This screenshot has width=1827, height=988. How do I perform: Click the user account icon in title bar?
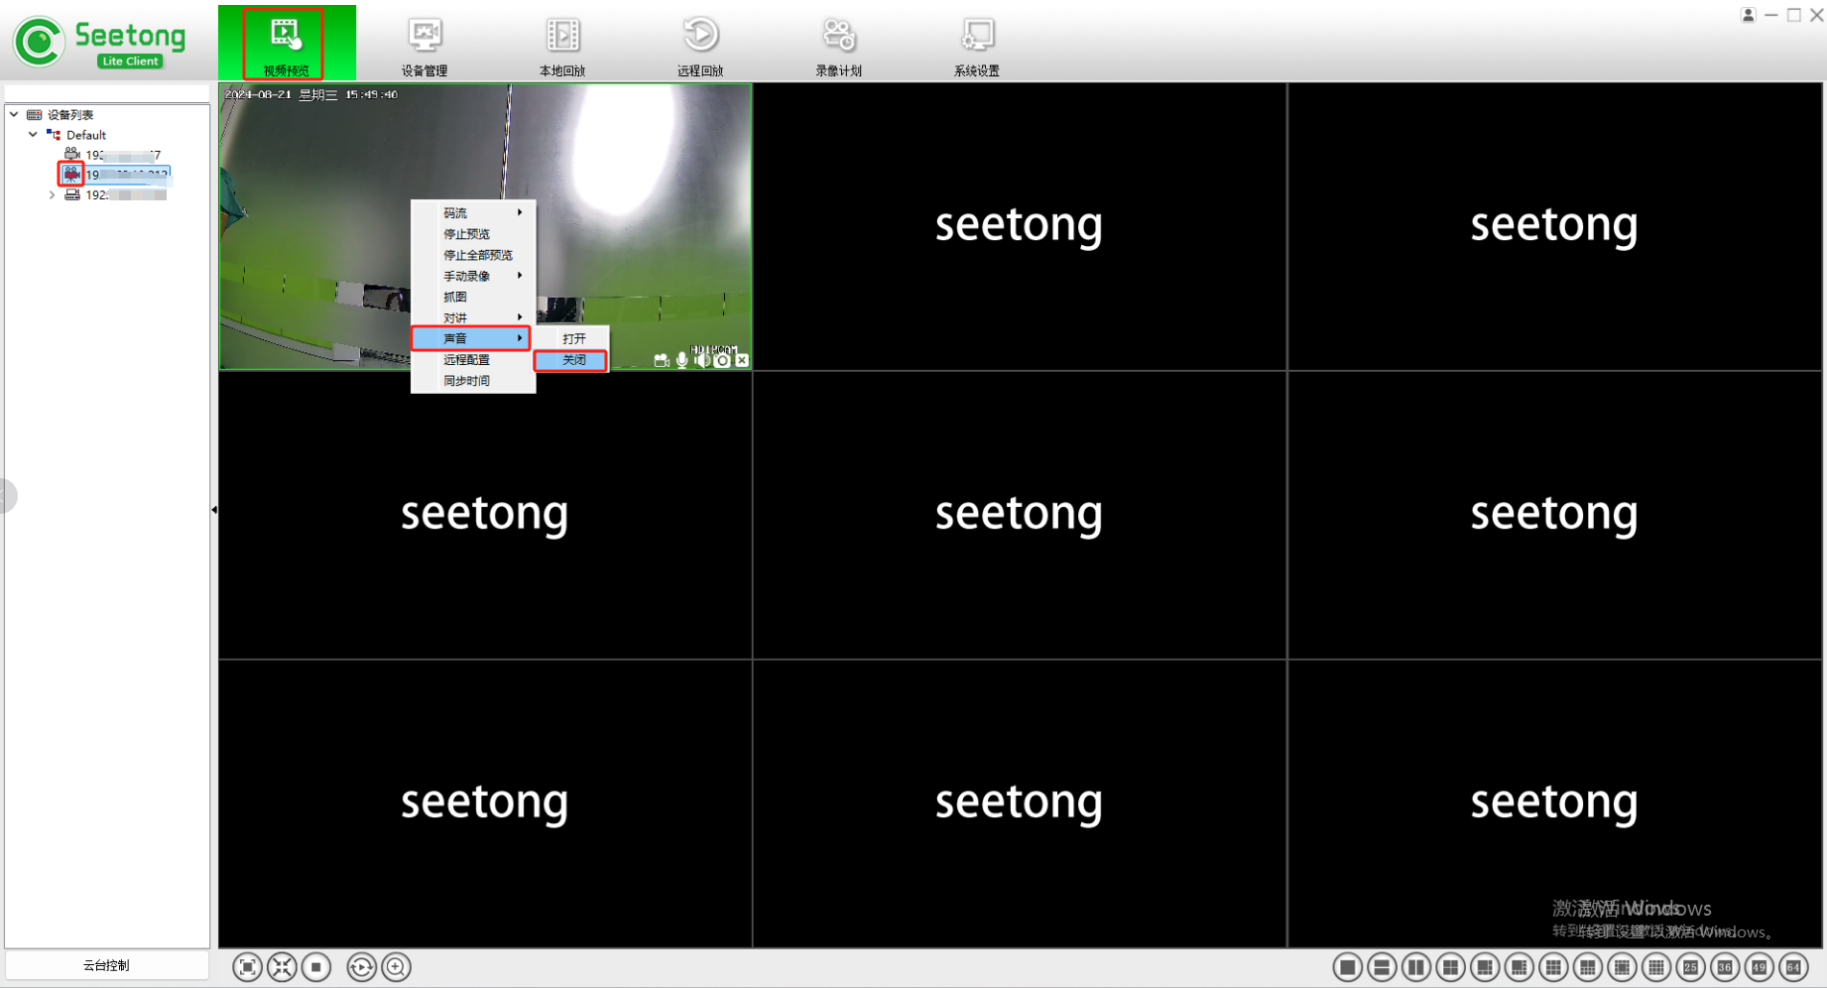pos(1748,15)
